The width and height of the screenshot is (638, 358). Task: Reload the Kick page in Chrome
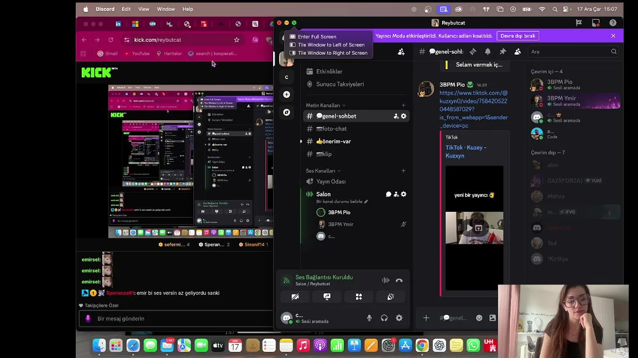[x=111, y=40]
